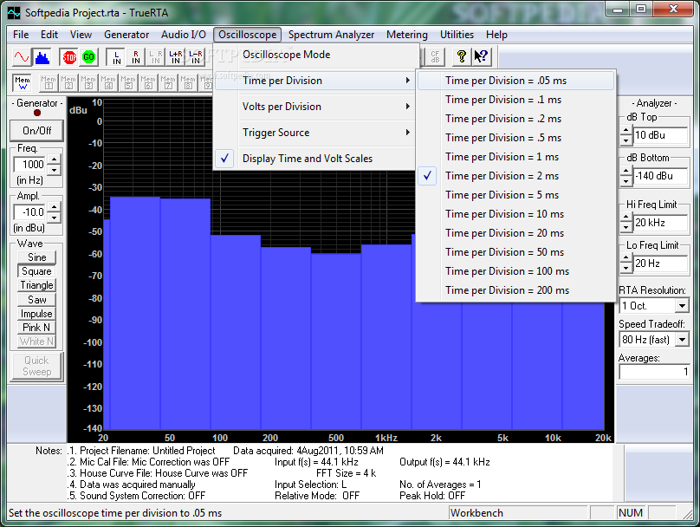Select the blue spectrum analyzer view icon
Viewport: 700px width, 527px height.
click(42, 57)
